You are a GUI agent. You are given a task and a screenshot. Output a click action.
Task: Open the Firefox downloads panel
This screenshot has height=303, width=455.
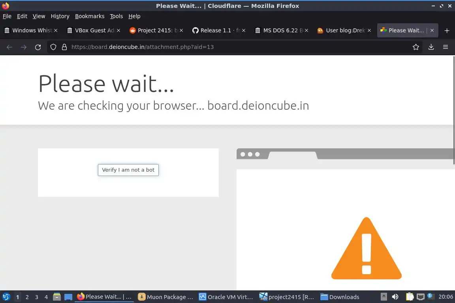point(431,47)
